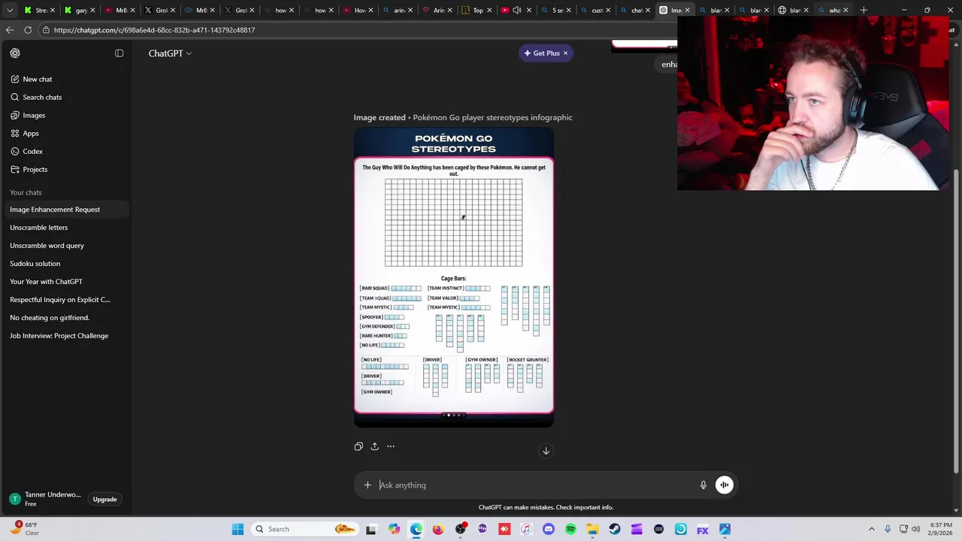Click the browser address bar URL

[154, 30]
